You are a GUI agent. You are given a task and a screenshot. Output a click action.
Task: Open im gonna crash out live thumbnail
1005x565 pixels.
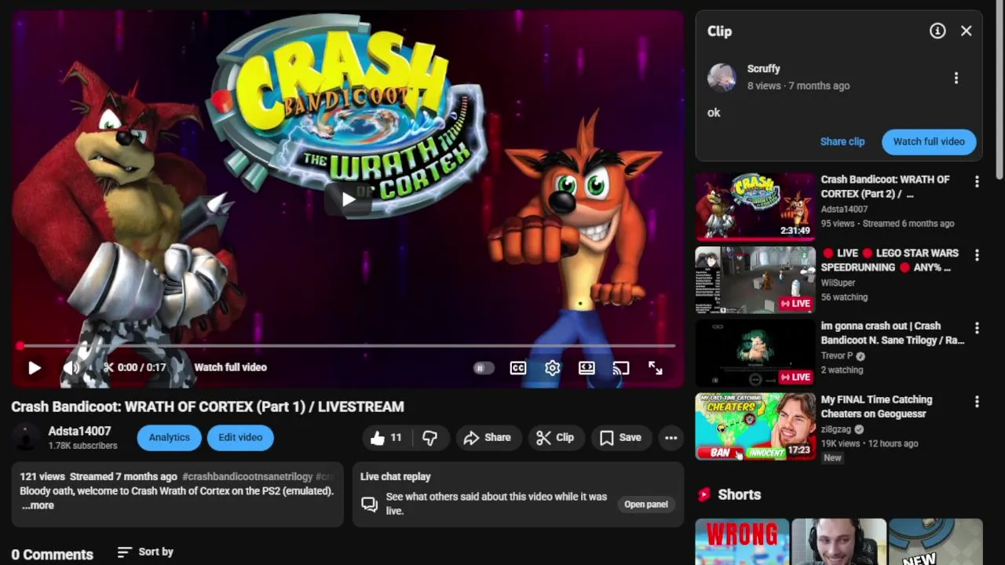click(755, 353)
